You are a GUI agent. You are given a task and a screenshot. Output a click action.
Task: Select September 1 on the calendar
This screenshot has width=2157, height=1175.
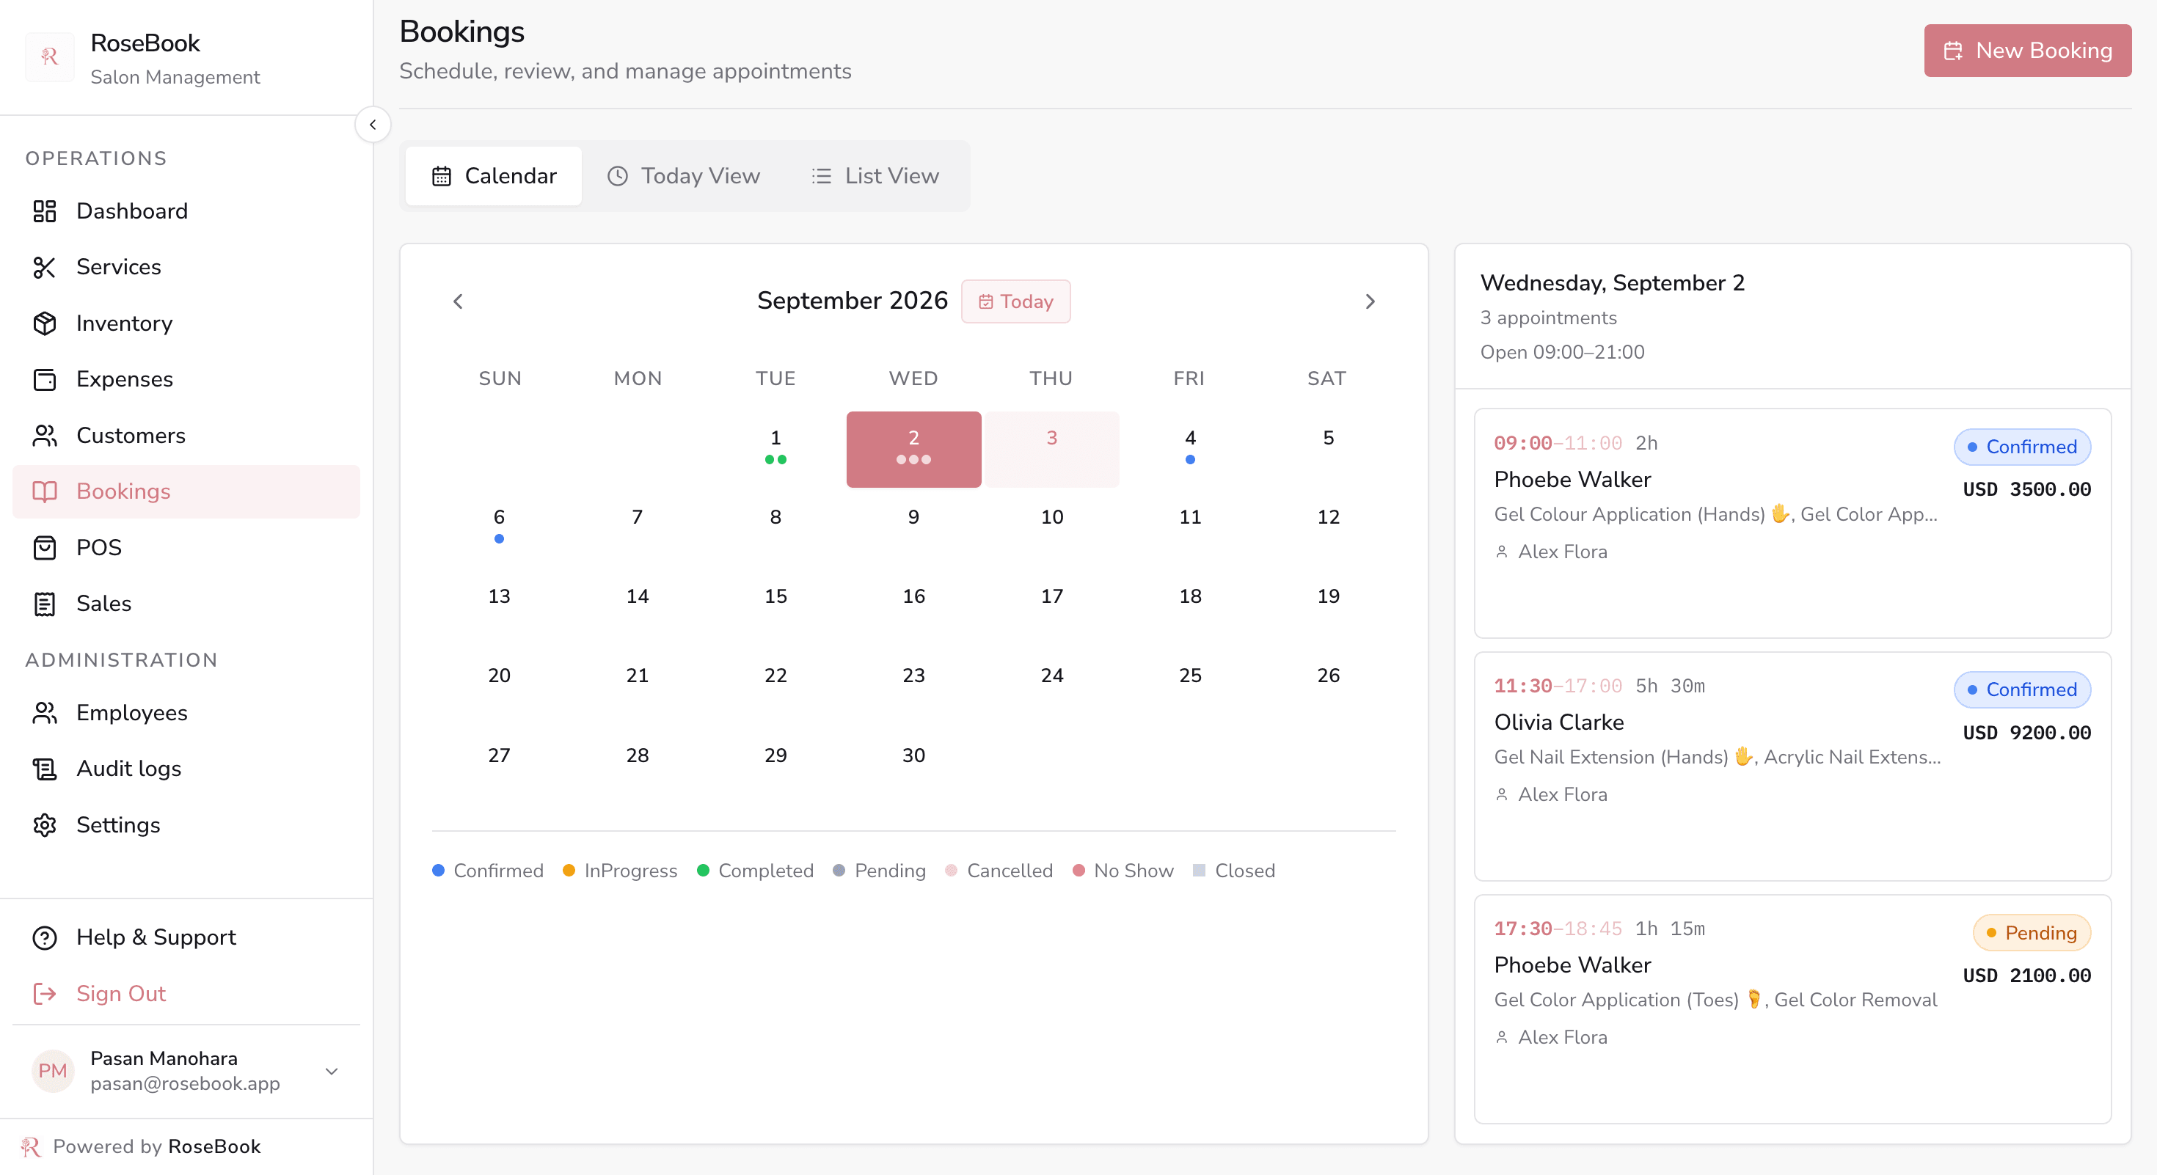point(775,450)
